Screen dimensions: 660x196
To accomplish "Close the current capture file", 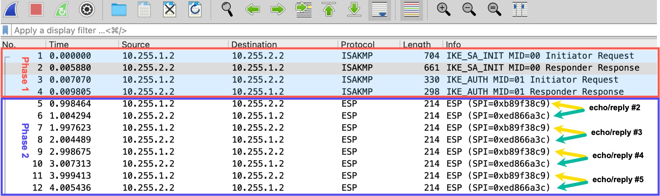I will (170, 10).
